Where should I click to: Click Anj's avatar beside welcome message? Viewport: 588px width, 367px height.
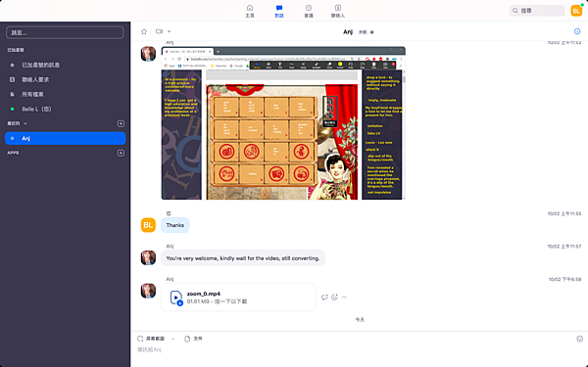148,258
